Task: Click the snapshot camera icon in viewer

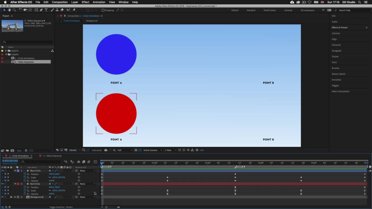Action: pos(106,150)
